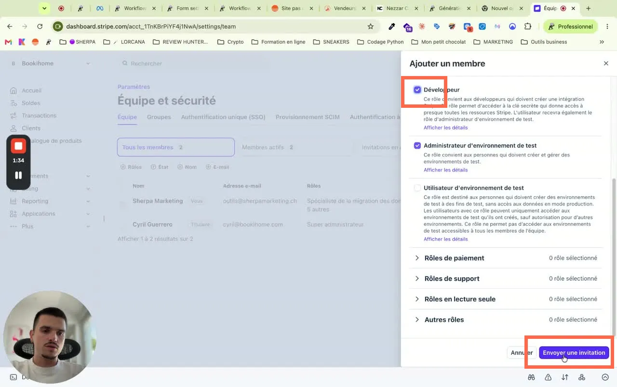Open the browser extensions puzzle icon
Screen dimensions: 617x387
tap(527, 26)
